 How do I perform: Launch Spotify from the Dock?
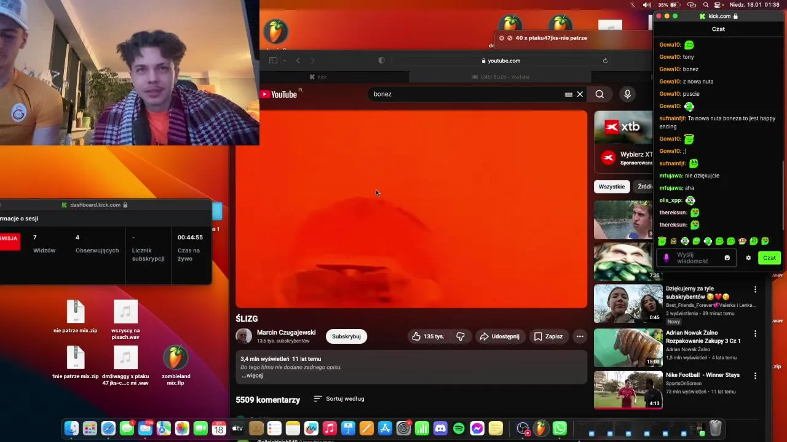(459, 428)
